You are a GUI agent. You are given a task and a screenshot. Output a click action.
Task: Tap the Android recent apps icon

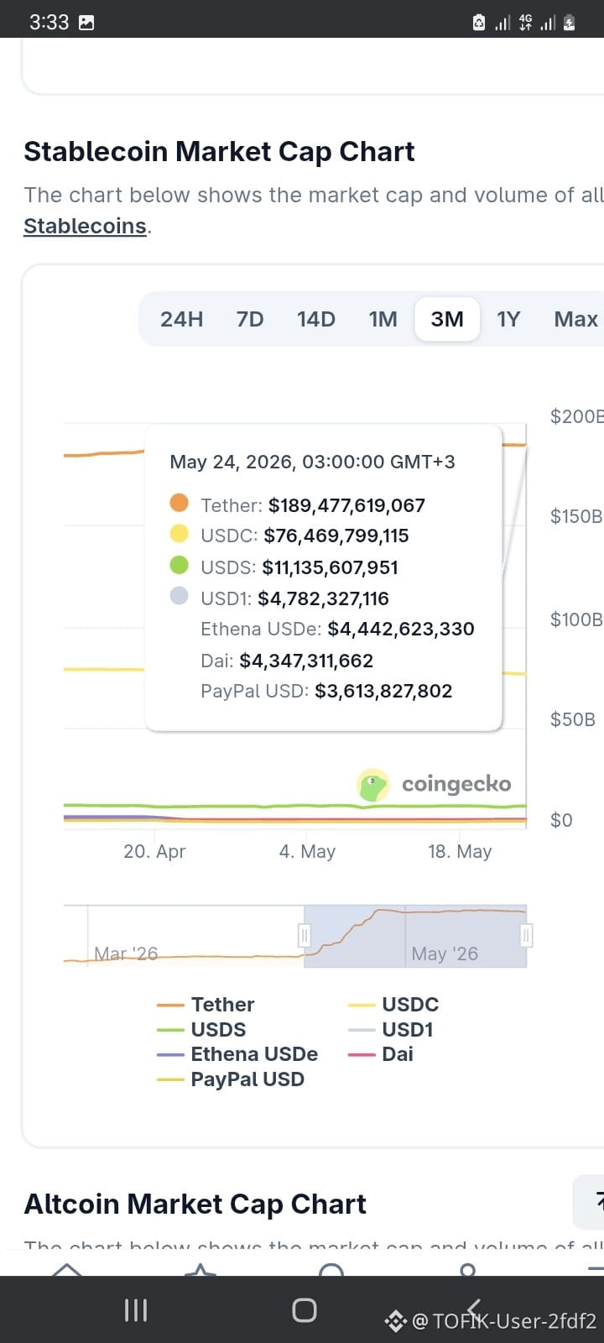coord(136,1309)
